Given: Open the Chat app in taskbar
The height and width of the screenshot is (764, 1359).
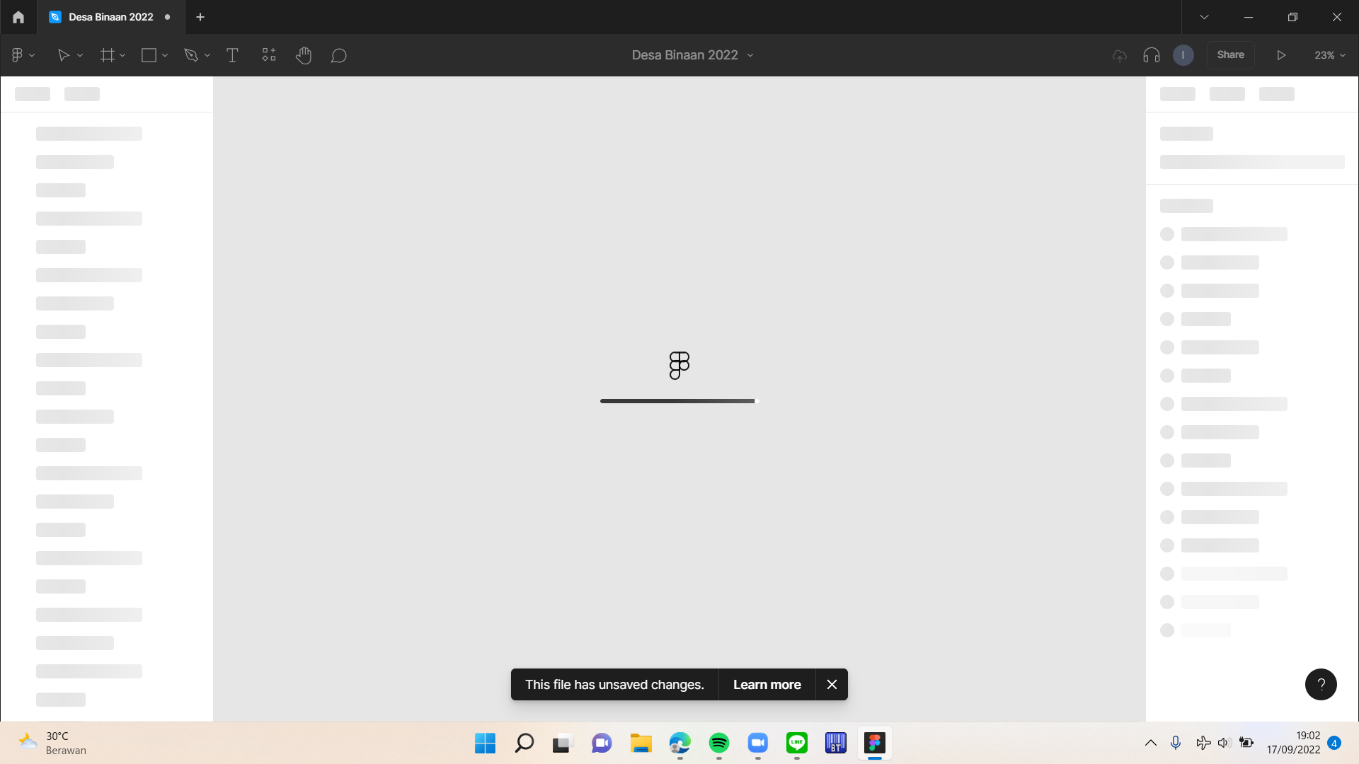Looking at the screenshot, I should [602, 743].
